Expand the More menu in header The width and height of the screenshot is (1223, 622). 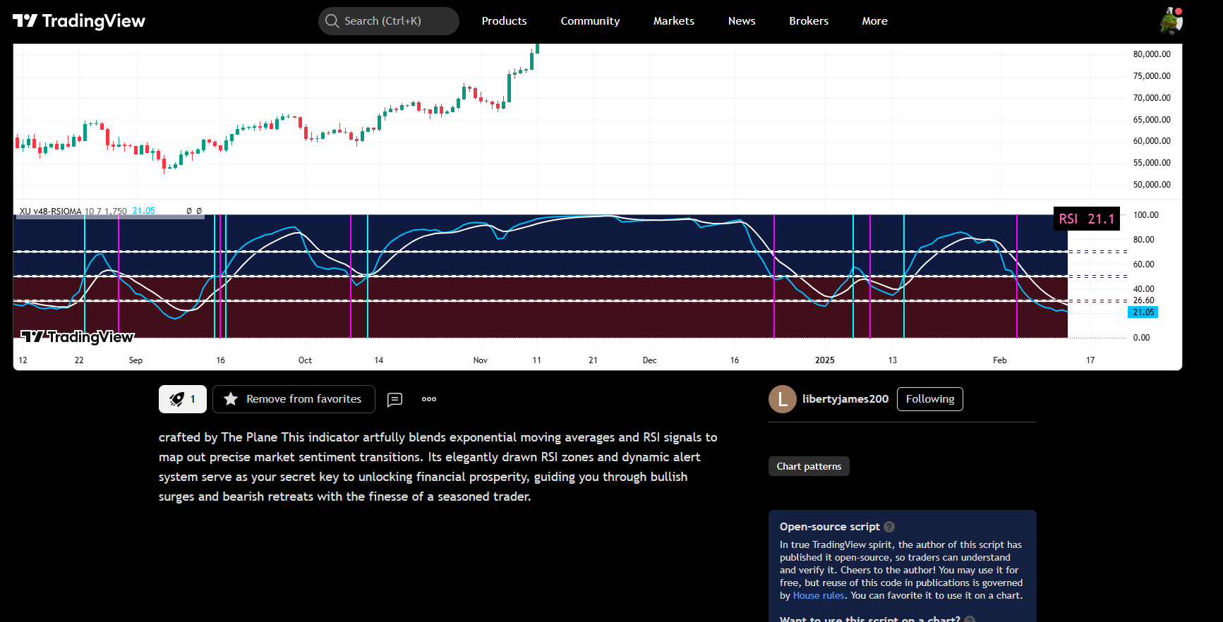[874, 21]
